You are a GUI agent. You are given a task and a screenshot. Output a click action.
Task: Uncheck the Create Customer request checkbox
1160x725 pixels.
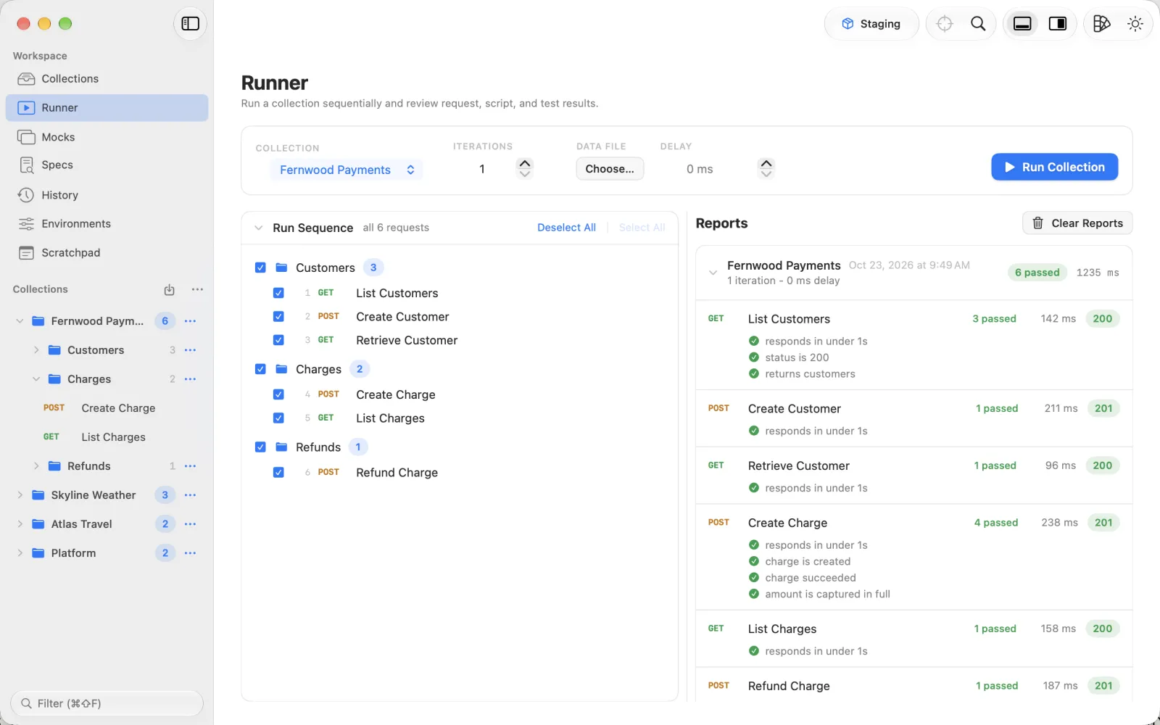278,317
